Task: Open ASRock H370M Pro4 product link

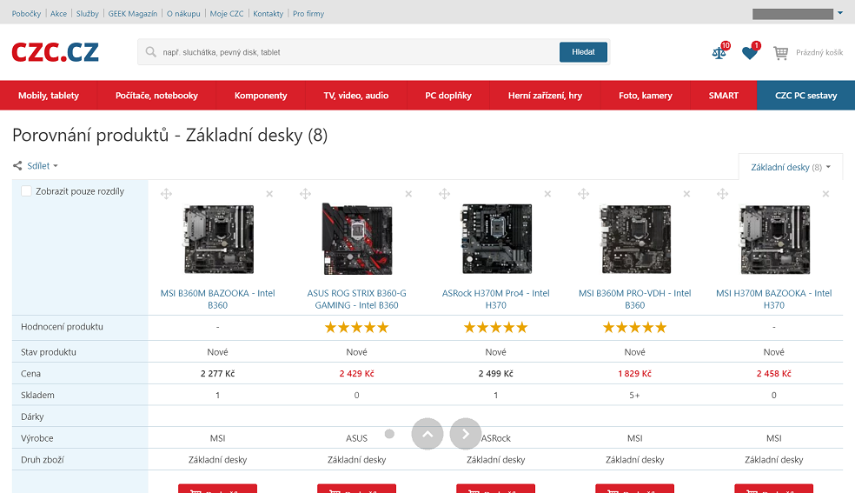Action: tap(495, 299)
